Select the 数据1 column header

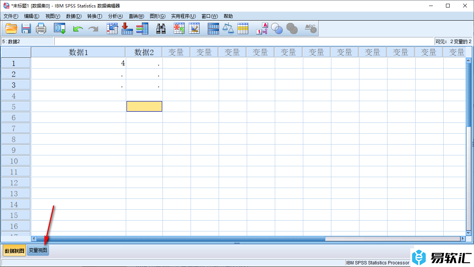[78, 52]
